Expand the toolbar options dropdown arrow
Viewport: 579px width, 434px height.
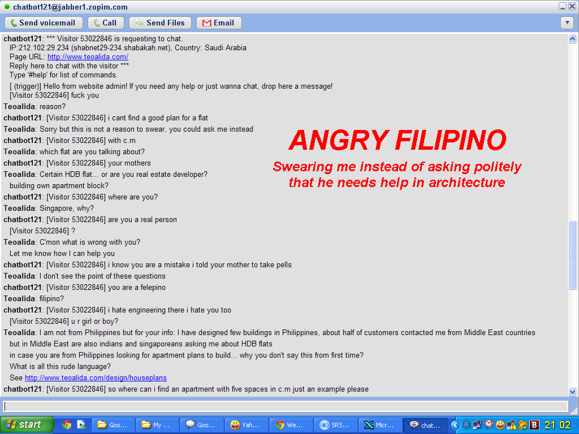pos(567,23)
